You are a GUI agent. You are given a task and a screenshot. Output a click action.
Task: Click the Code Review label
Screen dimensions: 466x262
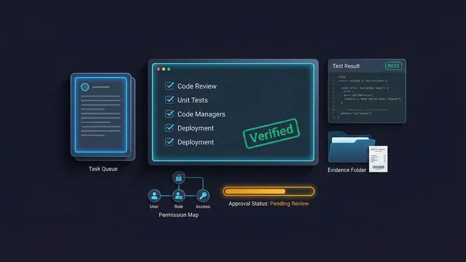pos(197,86)
